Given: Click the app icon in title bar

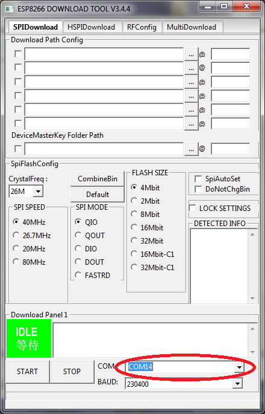Looking at the screenshot, I should coord(10,8).
